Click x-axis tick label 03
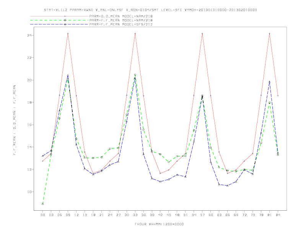This screenshot has width=303, height=234. (51, 215)
